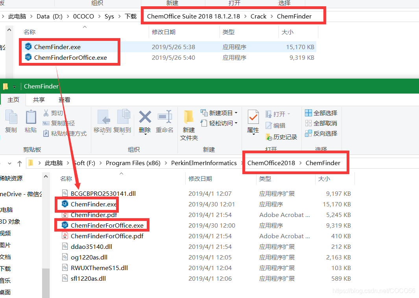Switch to the Home (主页) ribbon tab
The height and width of the screenshot is (298, 419).
point(13,99)
